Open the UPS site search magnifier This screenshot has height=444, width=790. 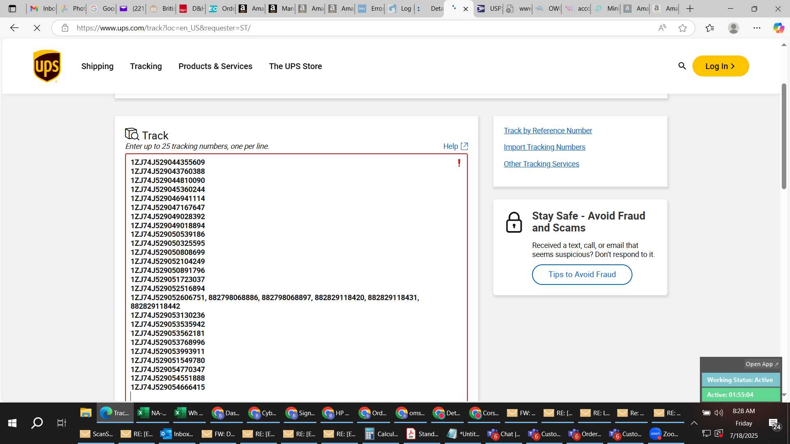[x=682, y=66]
